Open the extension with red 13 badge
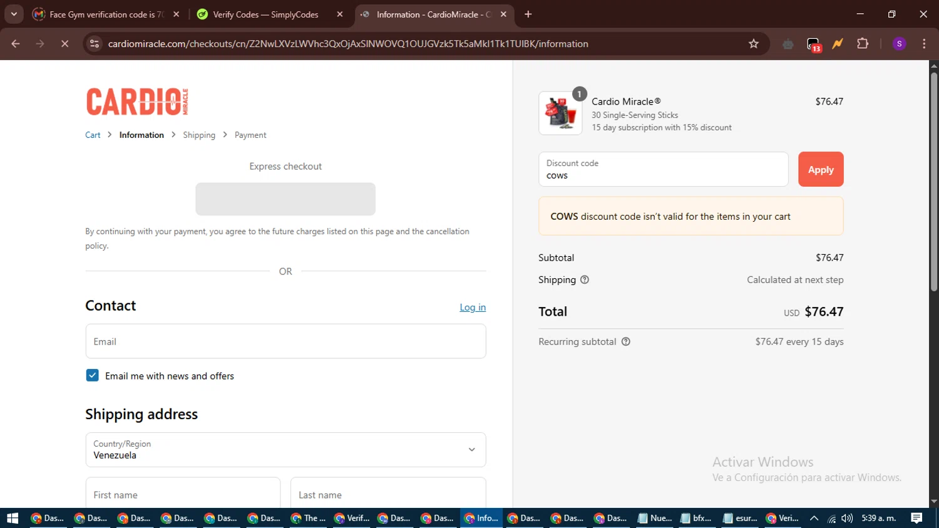 813,44
